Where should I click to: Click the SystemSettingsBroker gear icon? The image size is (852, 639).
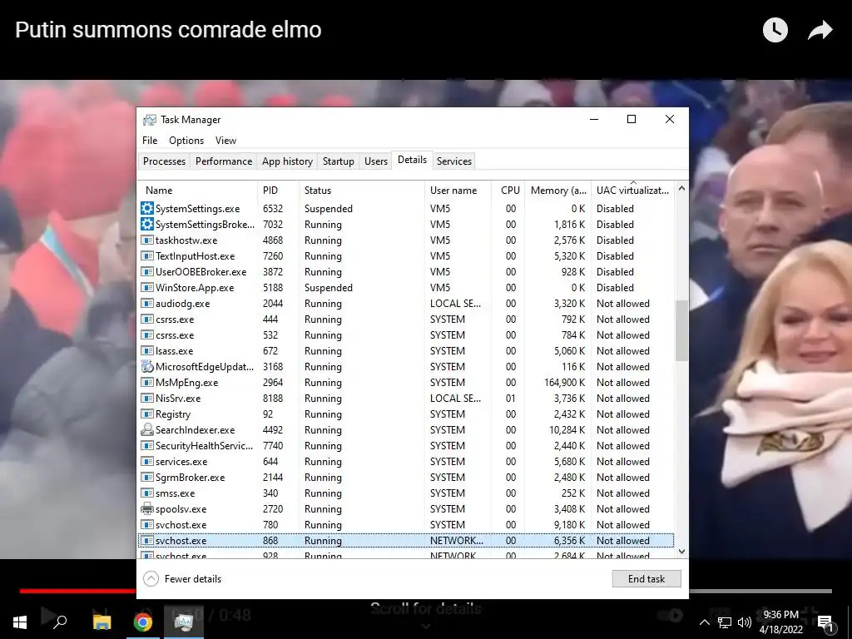146,225
